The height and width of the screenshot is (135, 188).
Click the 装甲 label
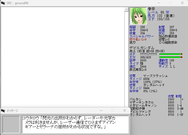tap(133, 60)
